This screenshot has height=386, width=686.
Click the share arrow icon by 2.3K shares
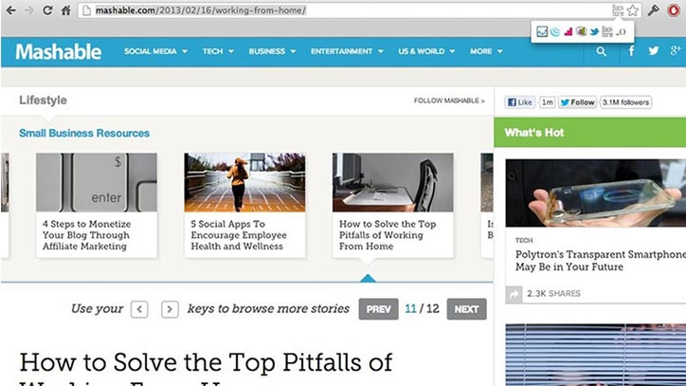coord(514,294)
